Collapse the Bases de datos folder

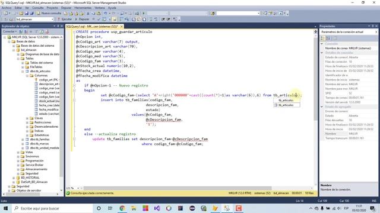(9, 41)
